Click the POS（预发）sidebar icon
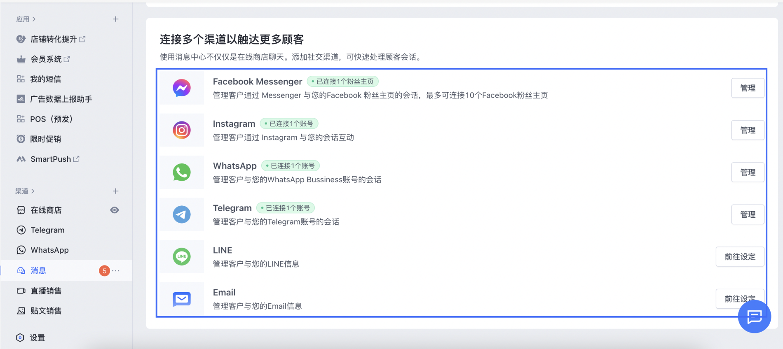The image size is (783, 349). 21,119
